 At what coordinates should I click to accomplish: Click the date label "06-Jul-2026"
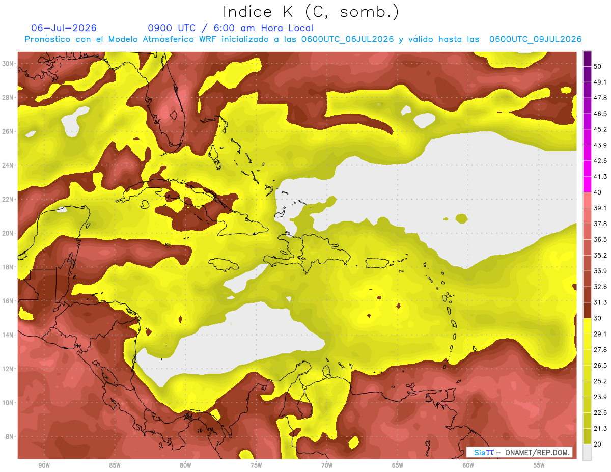coord(64,28)
